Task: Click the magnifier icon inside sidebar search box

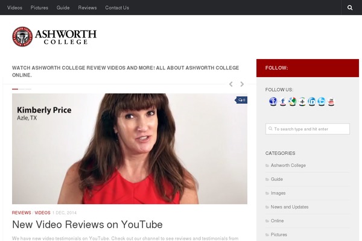Action: [x=270, y=129]
